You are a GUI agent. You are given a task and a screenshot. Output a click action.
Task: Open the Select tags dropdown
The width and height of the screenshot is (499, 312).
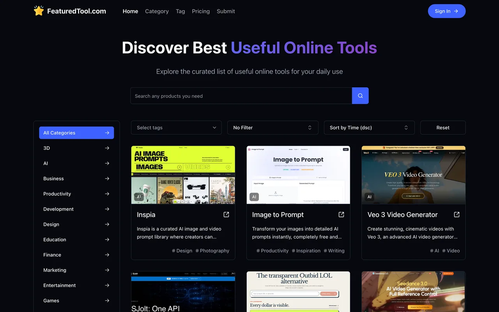tap(176, 128)
